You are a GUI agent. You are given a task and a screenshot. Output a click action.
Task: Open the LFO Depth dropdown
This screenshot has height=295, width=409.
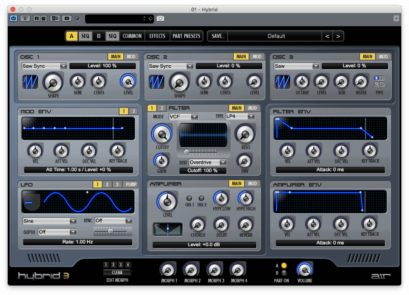tap(57, 232)
